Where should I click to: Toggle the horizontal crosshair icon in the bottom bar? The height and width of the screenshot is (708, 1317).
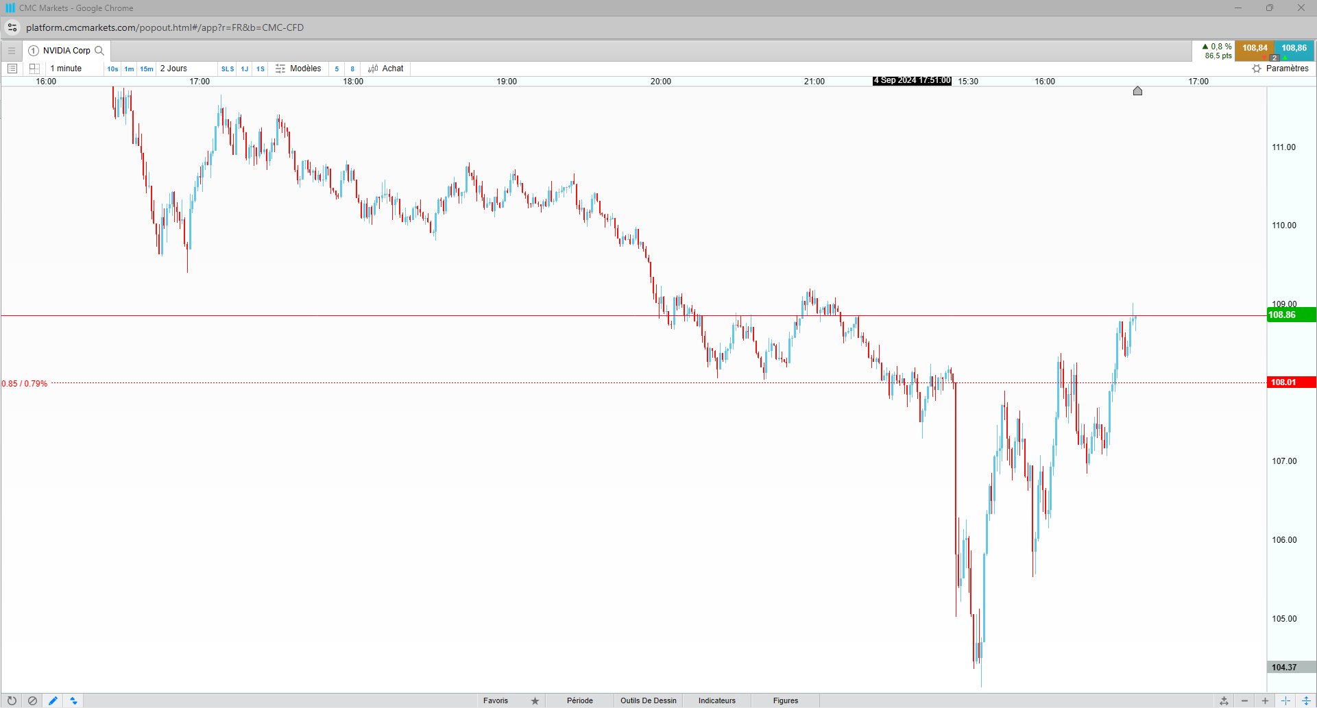(x=1285, y=700)
